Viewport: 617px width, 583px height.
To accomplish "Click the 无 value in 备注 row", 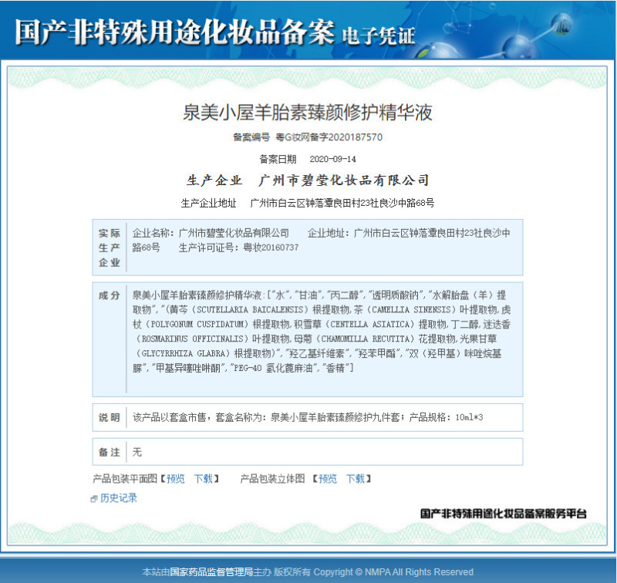I will point(137,452).
